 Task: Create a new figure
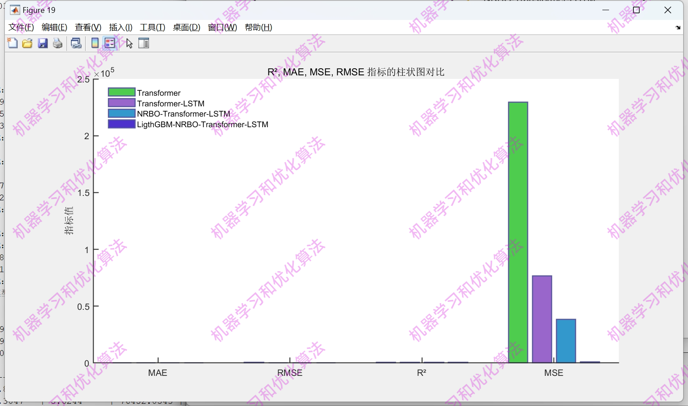tap(12, 43)
